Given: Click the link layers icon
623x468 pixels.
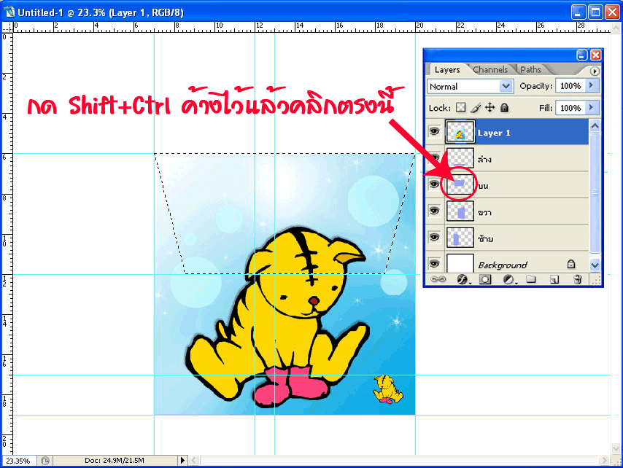Looking at the screenshot, I should coord(438,279).
